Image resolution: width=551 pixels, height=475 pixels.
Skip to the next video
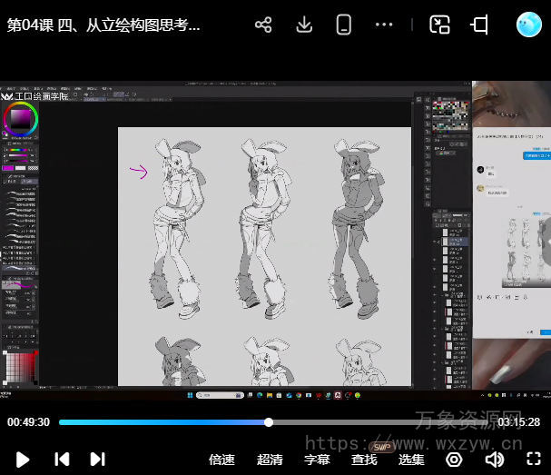pos(97,460)
